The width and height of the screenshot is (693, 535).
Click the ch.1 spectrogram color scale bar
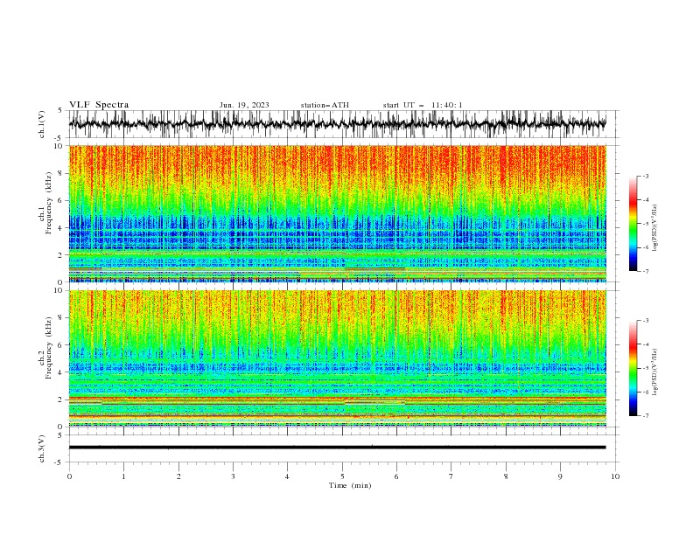tap(633, 223)
